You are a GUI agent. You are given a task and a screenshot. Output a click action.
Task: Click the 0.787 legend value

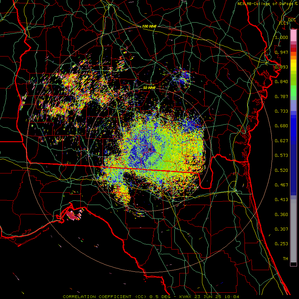pos(281,96)
